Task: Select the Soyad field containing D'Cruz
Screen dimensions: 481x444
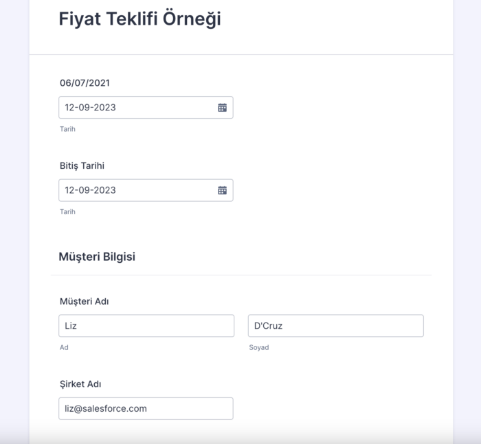Action: pyautogui.click(x=335, y=326)
